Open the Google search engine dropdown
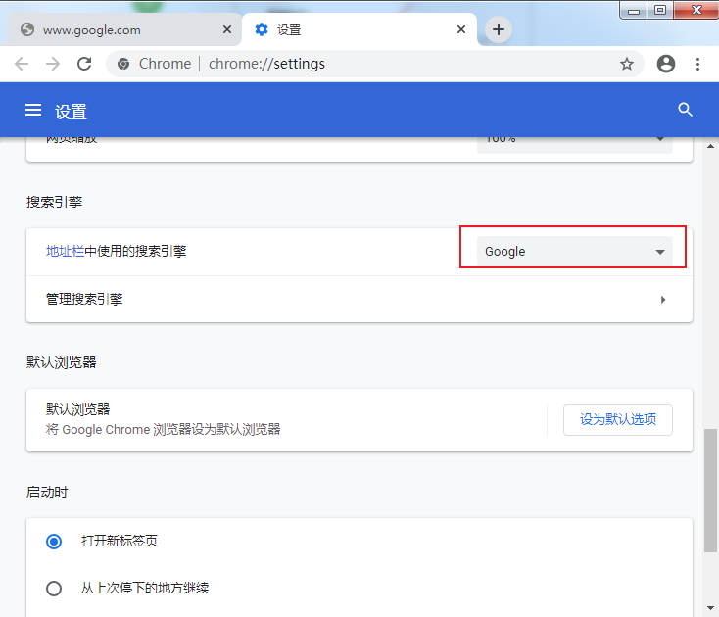The height and width of the screenshot is (617, 719). point(575,251)
